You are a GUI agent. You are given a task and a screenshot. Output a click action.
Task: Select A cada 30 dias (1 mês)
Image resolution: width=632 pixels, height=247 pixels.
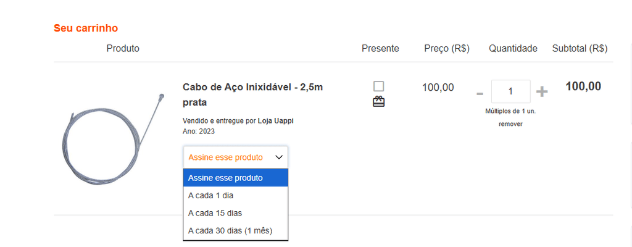[235, 231]
